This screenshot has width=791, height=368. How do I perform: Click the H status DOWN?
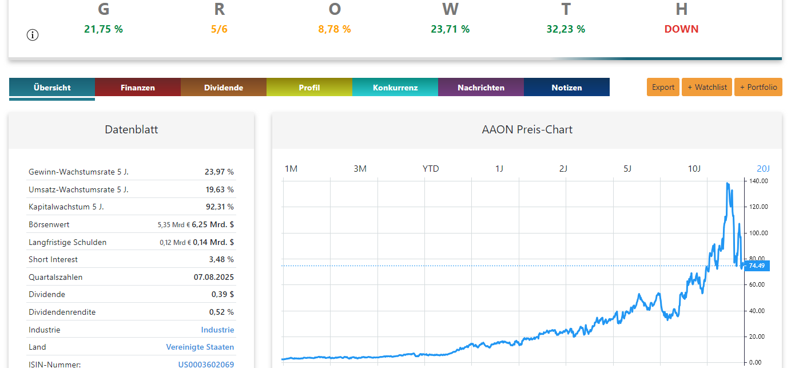click(681, 29)
